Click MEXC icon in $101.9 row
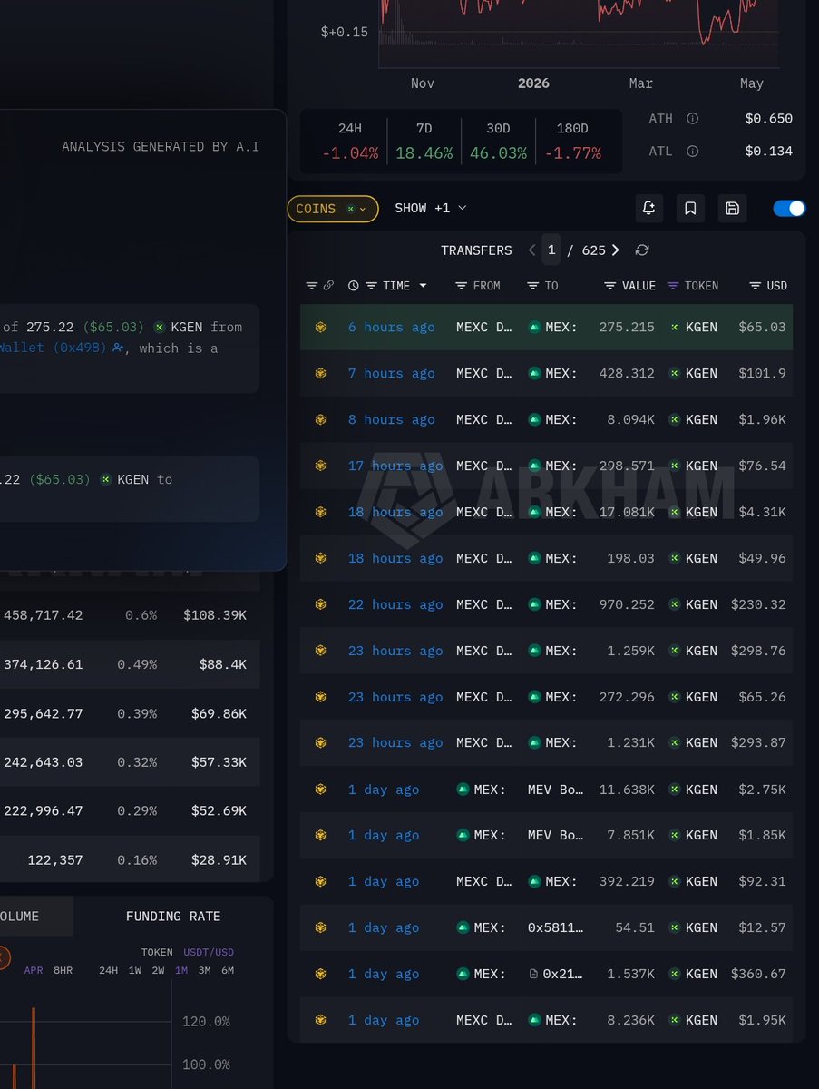 534,374
